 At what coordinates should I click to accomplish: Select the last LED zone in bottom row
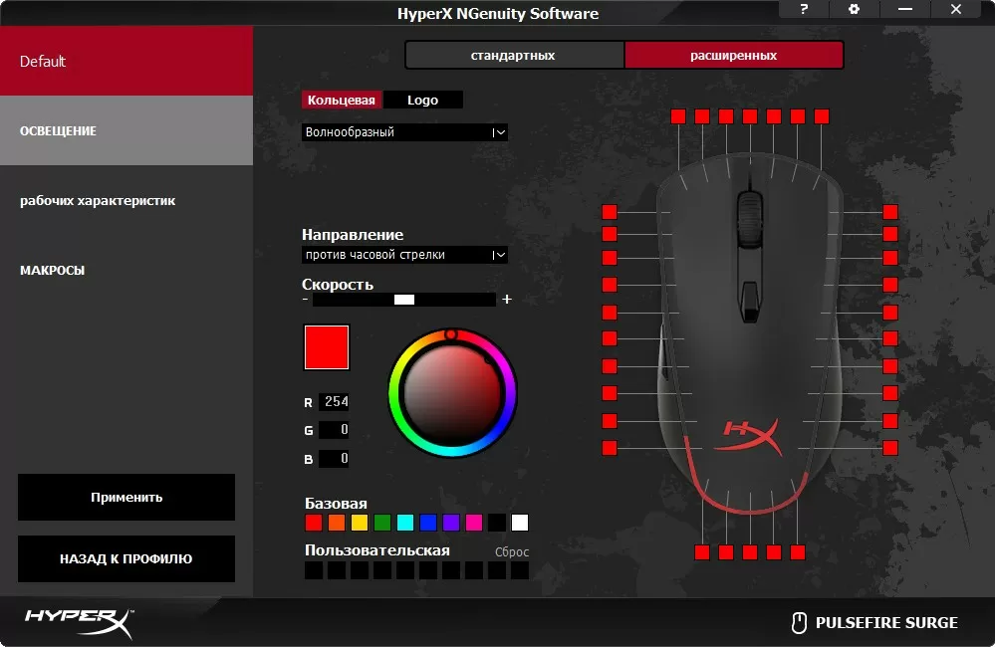798,551
